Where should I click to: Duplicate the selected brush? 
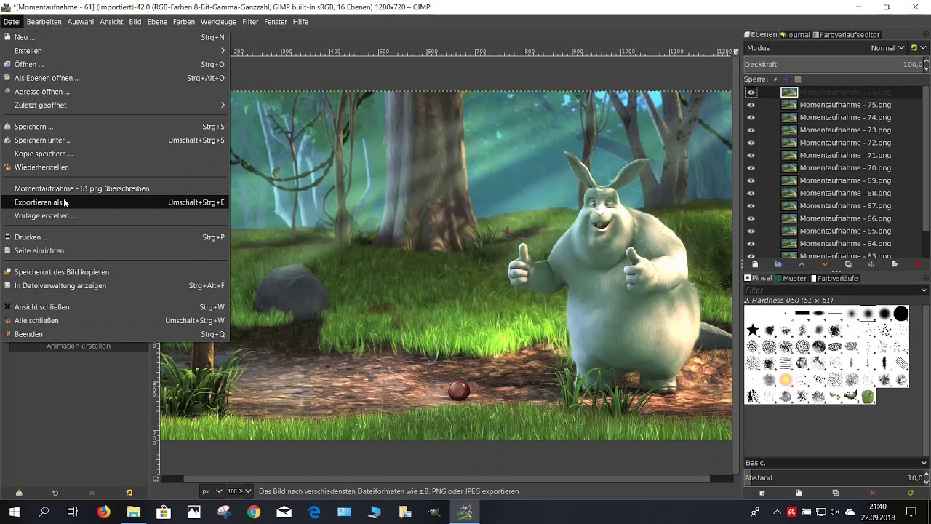836,493
